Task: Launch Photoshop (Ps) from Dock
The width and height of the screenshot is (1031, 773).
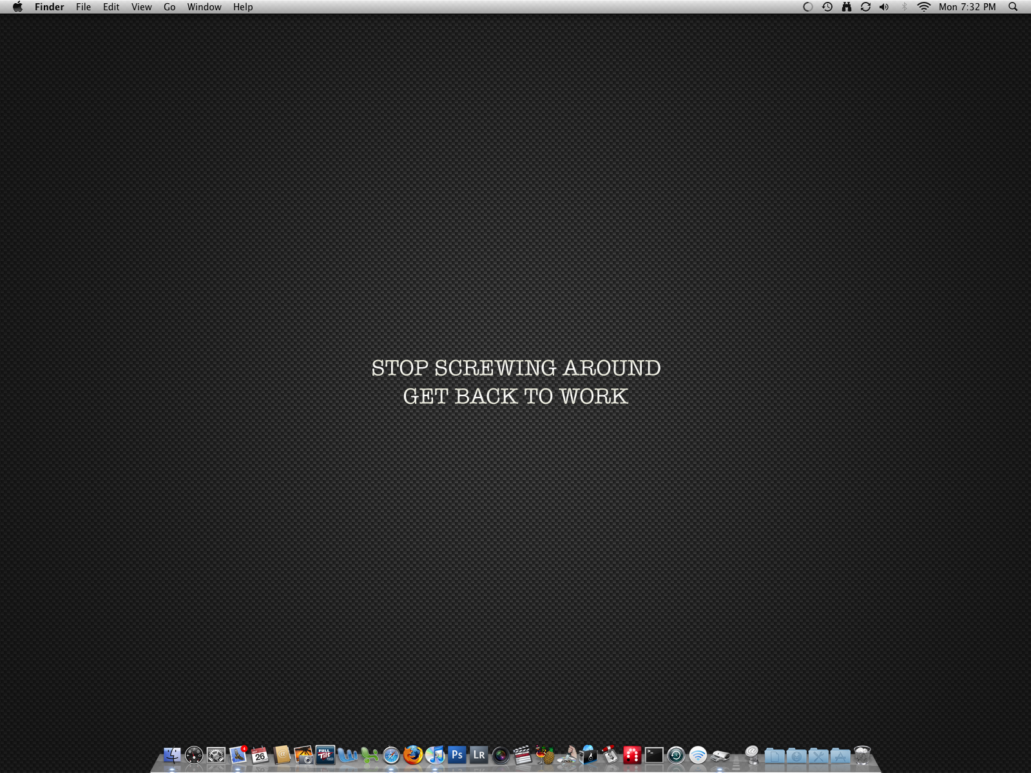Action: [x=457, y=755]
